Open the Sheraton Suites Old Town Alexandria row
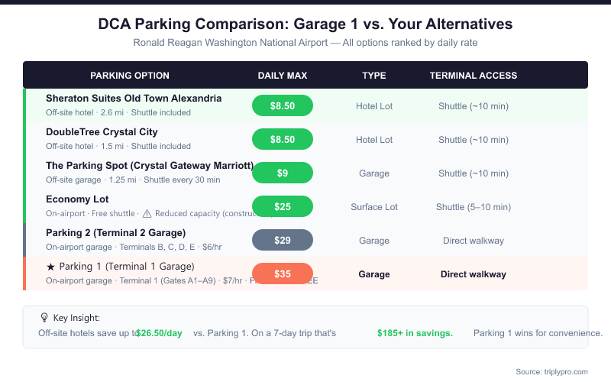Screen dimensions: 611x382 click(134, 99)
